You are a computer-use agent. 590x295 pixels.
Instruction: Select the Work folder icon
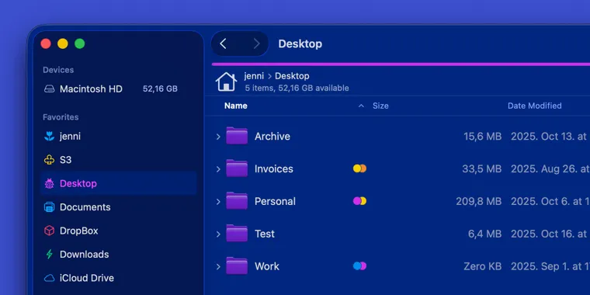(x=237, y=266)
